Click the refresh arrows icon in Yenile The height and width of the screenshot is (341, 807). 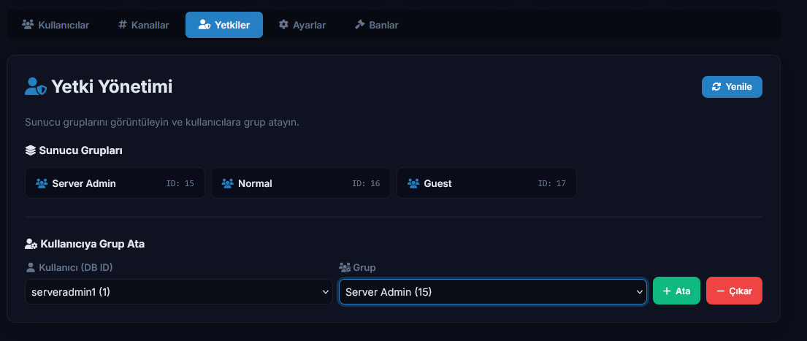click(x=716, y=87)
